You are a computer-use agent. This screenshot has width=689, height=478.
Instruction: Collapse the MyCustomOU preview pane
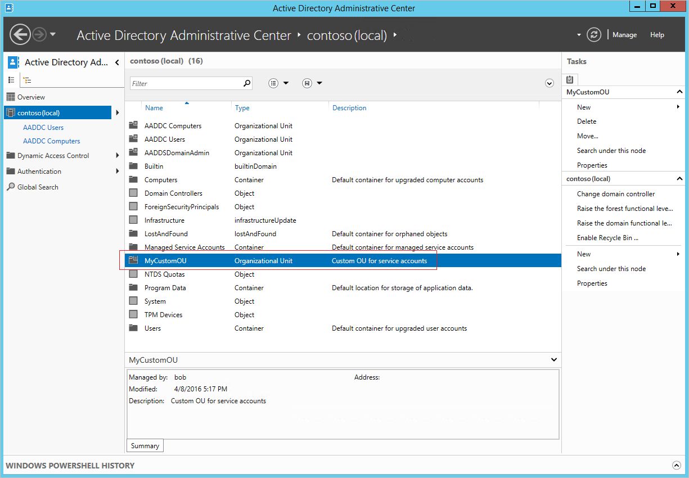click(x=554, y=360)
